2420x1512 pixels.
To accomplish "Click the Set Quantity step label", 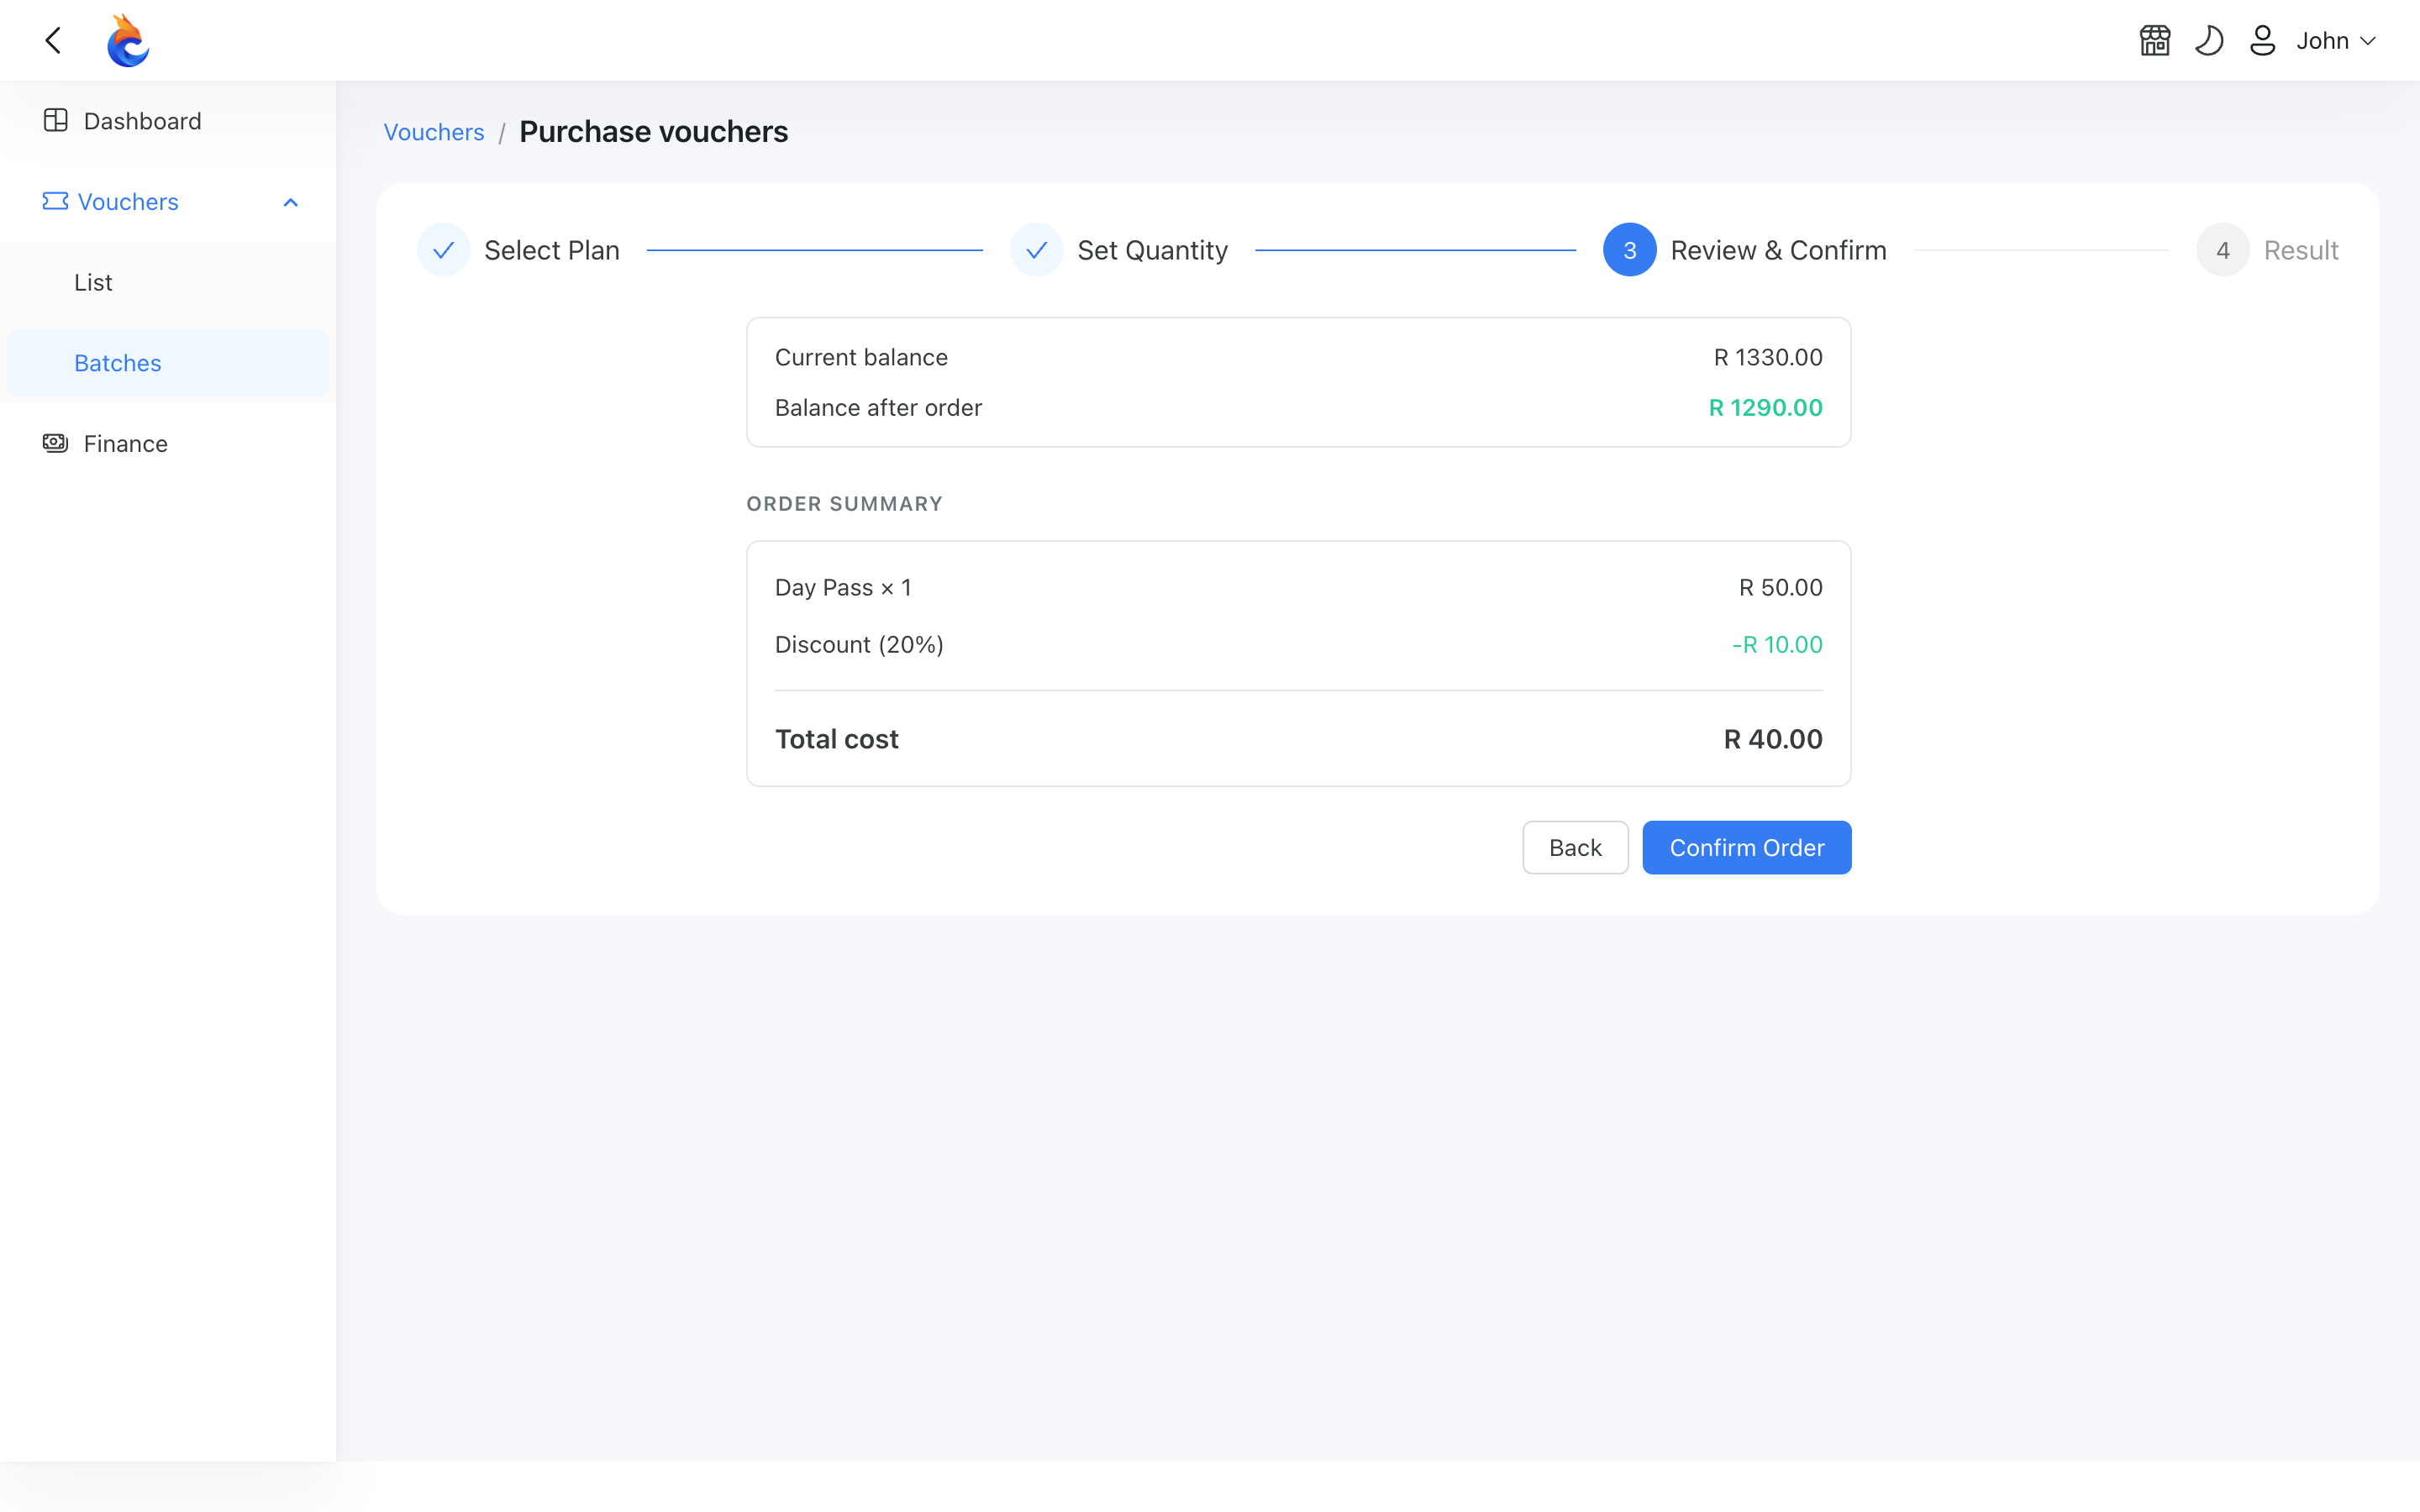I will [1153, 250].
